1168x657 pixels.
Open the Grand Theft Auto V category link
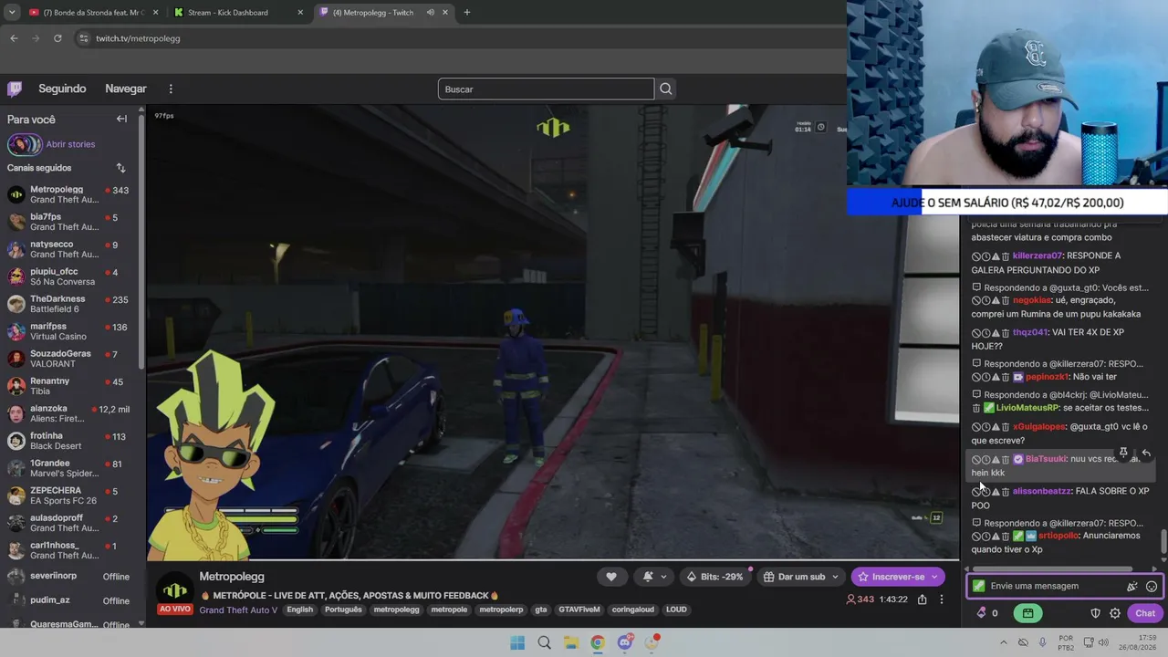click(238, 610)
